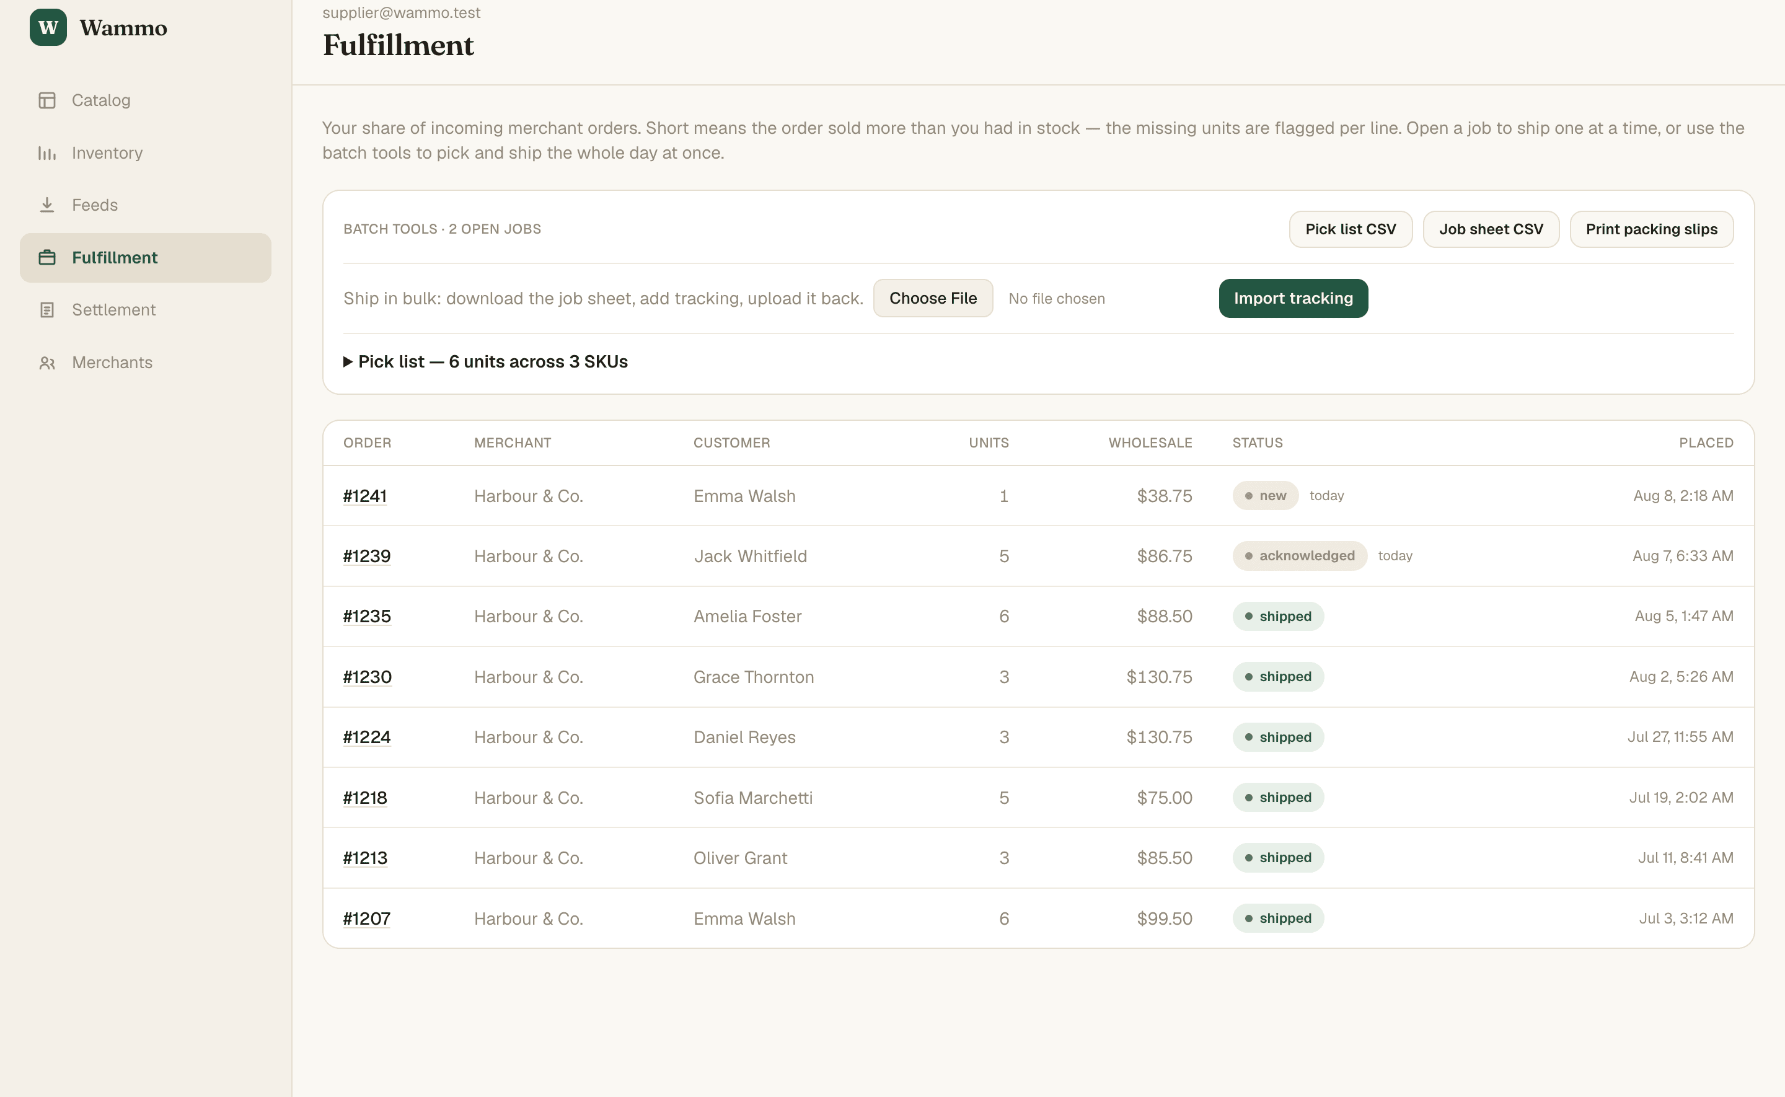The width and height of the screenshot is (1785, 1097).
Task: Click the 'new' status badge for #1241
Action: pos(1265,496)
